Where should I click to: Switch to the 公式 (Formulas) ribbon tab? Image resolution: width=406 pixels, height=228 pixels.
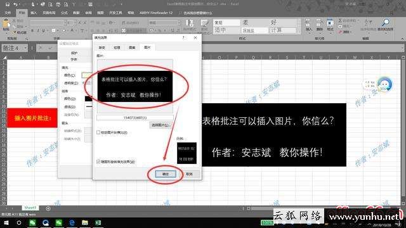64,13
